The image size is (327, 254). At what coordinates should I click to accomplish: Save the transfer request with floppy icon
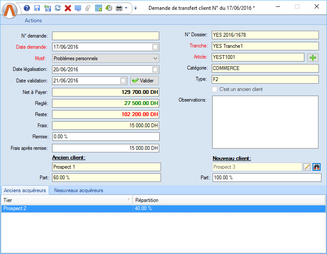pyautogui.click(x=37, y=8)
